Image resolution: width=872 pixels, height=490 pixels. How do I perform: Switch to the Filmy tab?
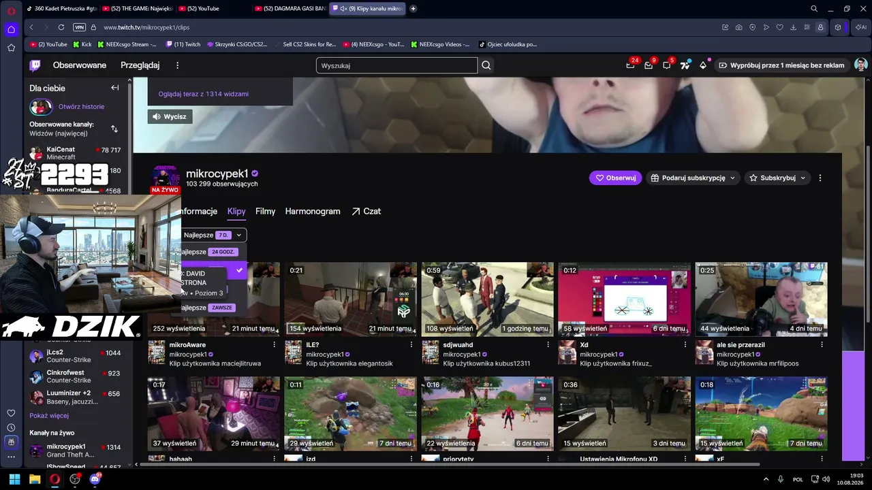[x=265, y=211]
